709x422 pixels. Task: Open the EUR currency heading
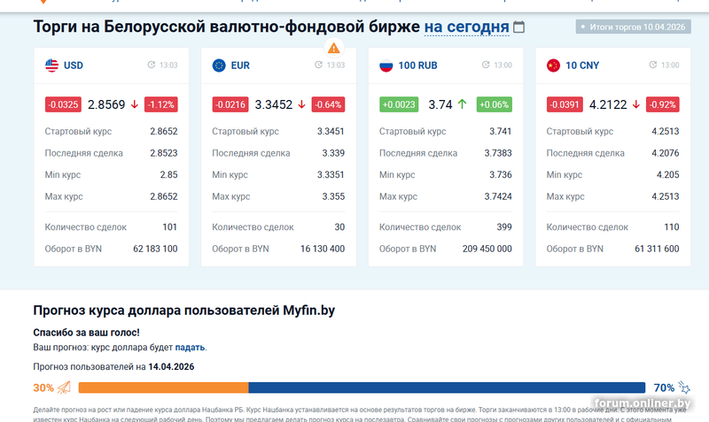pos(240,65)
